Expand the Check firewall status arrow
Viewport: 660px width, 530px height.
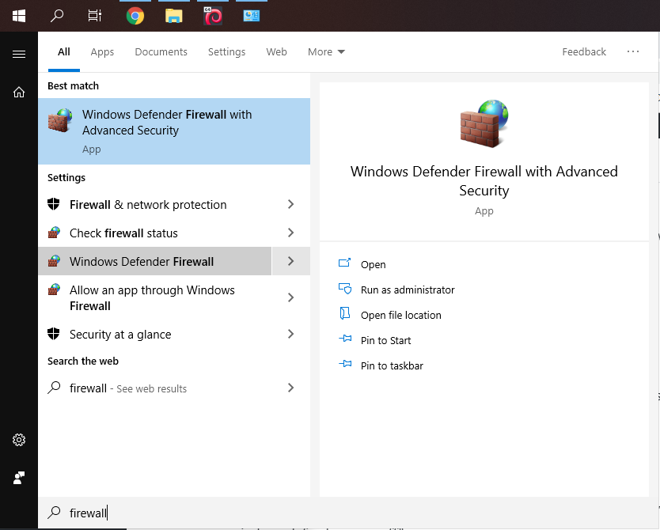(x=291, y=233)
